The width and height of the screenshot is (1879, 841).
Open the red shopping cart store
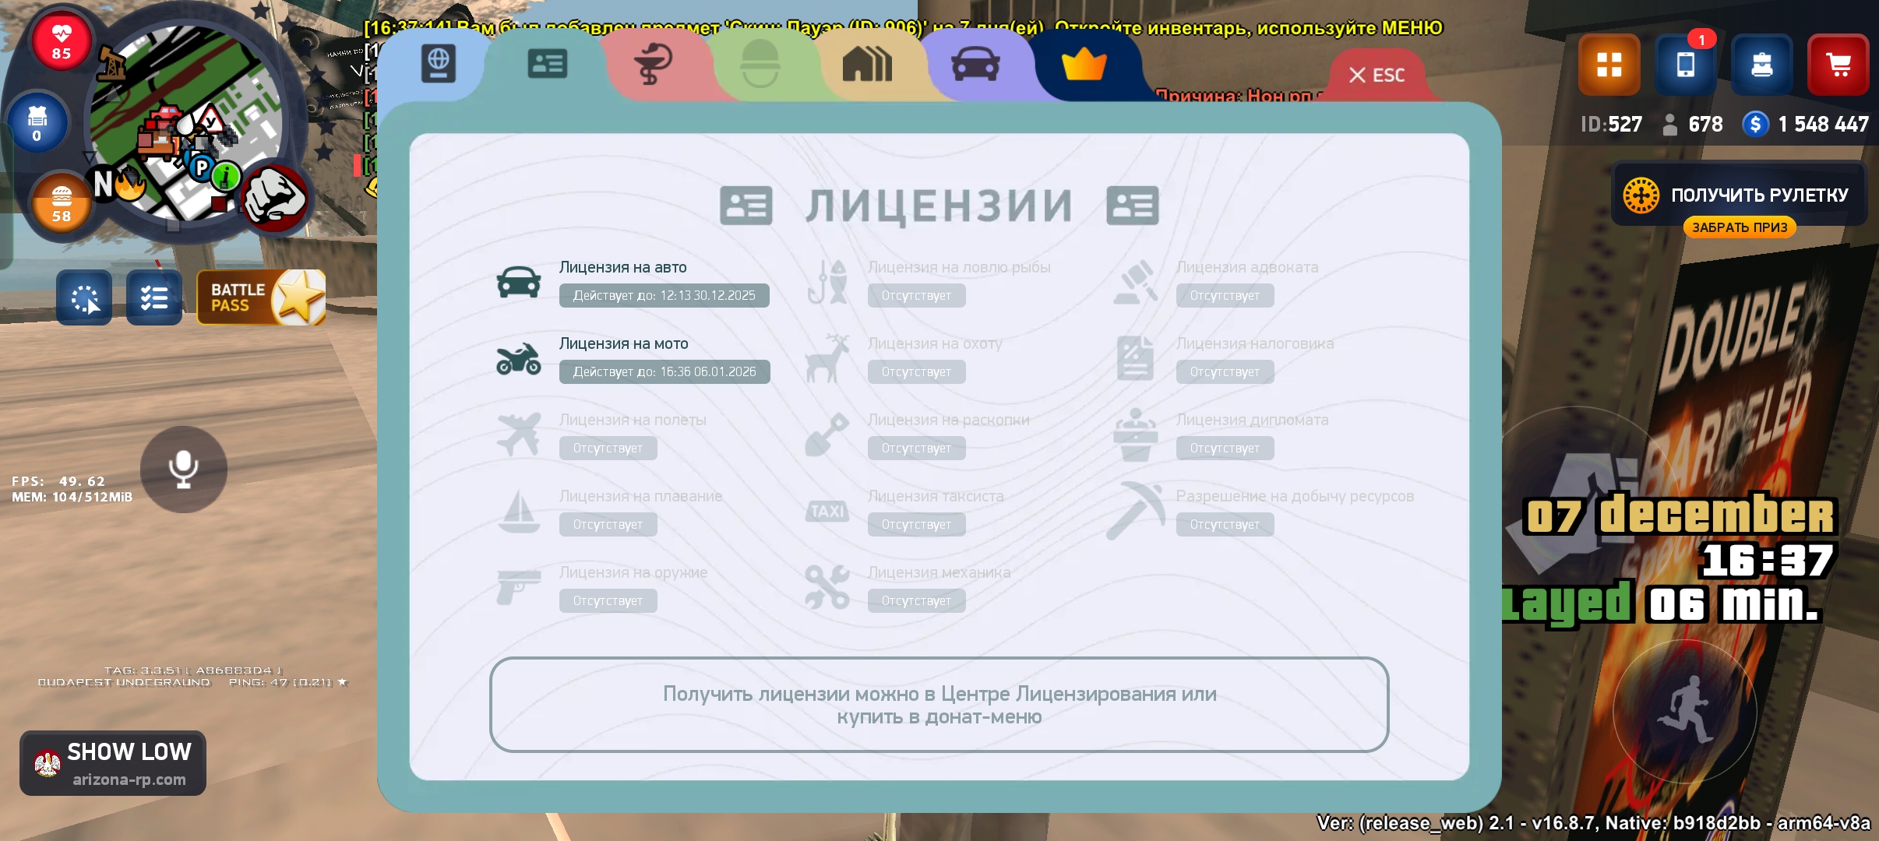click(x=1838, y=65)
